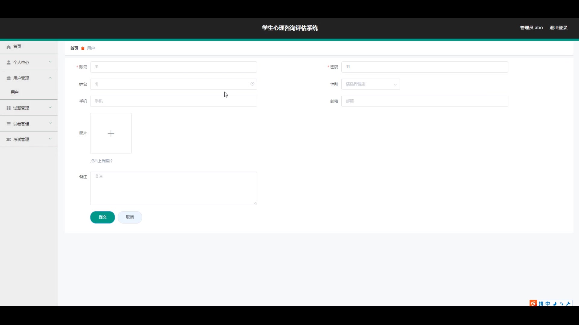Click the plus icon to upload a photo
This screenshot has height=325, width=579.
[x=111, y=134]
